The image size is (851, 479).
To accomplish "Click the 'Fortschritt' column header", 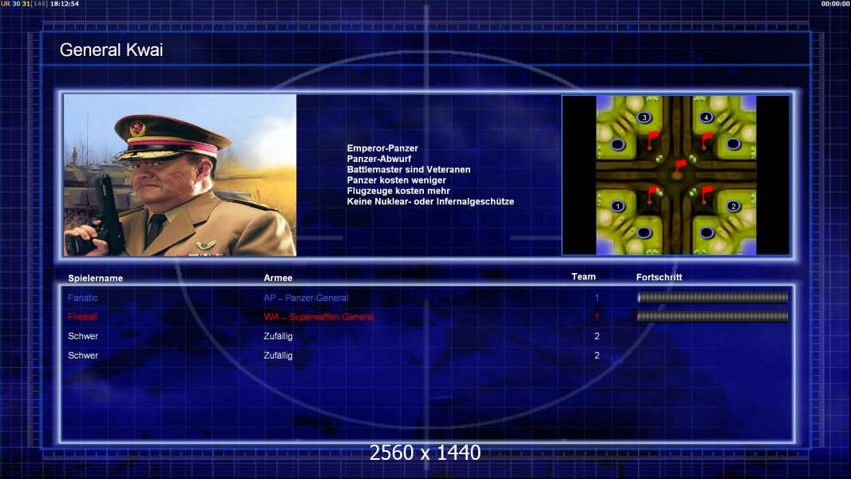I will tap(659, 277).
